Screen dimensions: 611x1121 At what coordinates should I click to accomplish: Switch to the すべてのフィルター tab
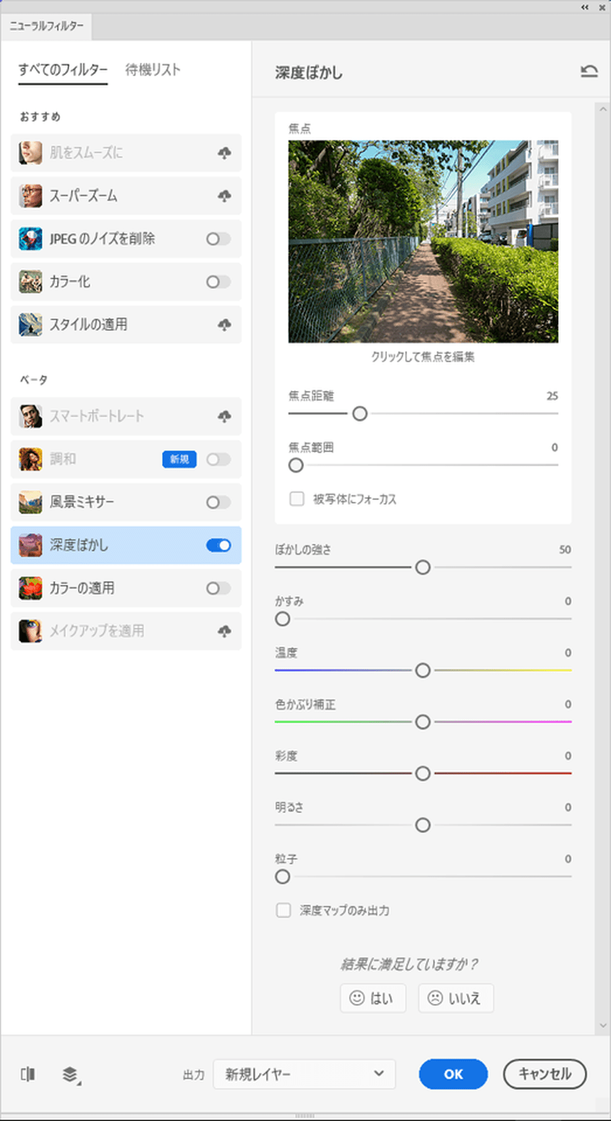coord(63,69)
